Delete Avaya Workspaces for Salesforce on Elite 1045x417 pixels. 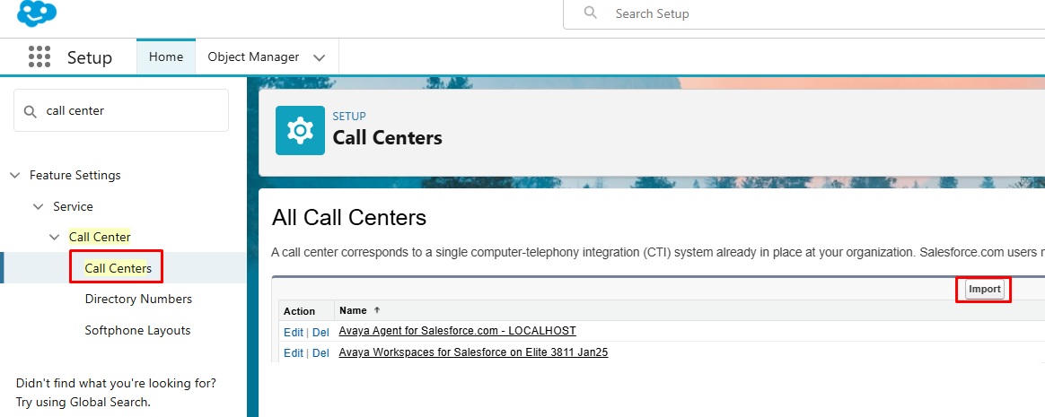point(321,353)
